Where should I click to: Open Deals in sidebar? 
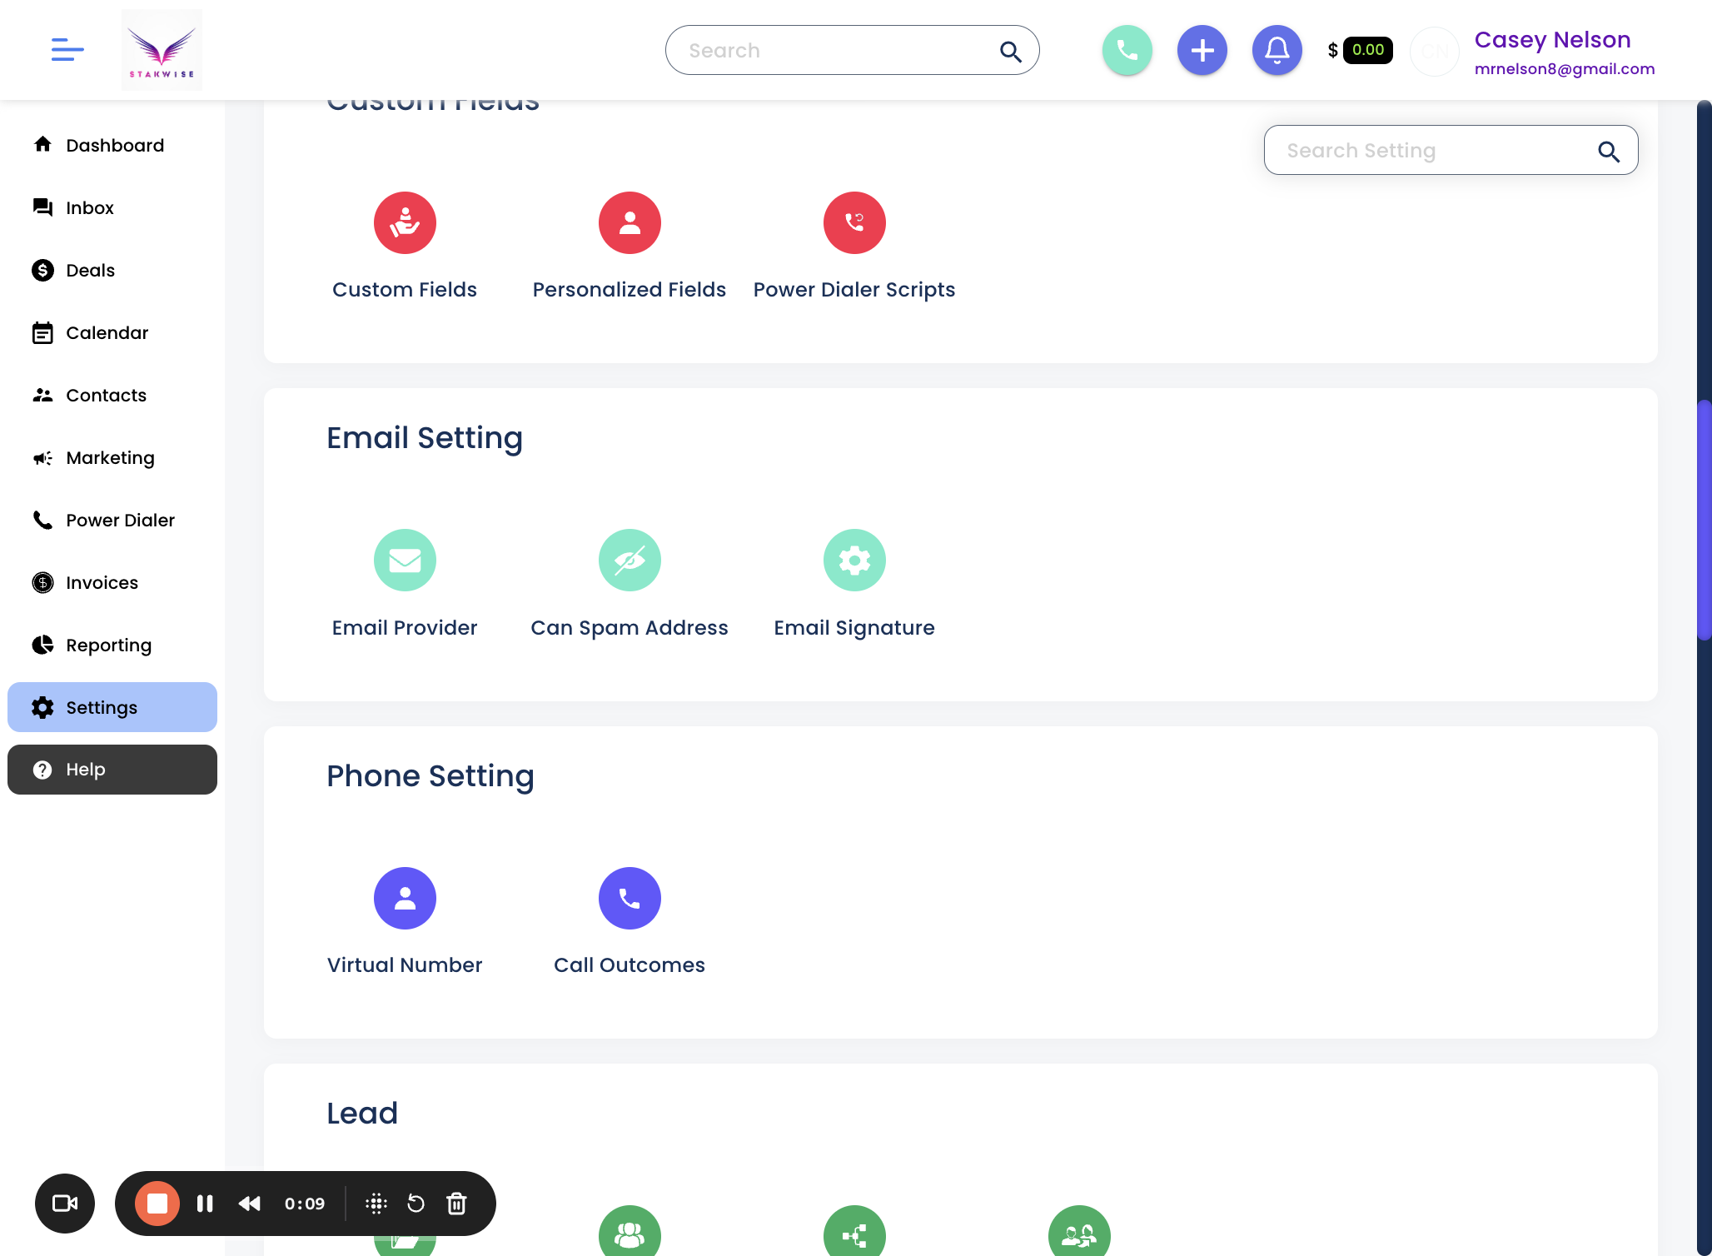(112, 270)
